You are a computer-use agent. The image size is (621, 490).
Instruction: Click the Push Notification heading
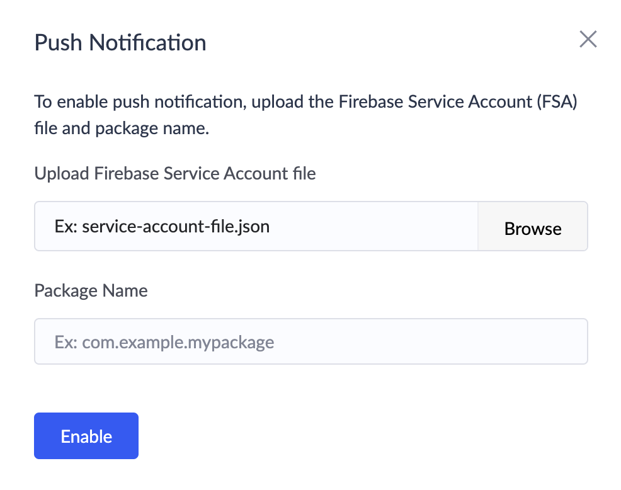120,43
